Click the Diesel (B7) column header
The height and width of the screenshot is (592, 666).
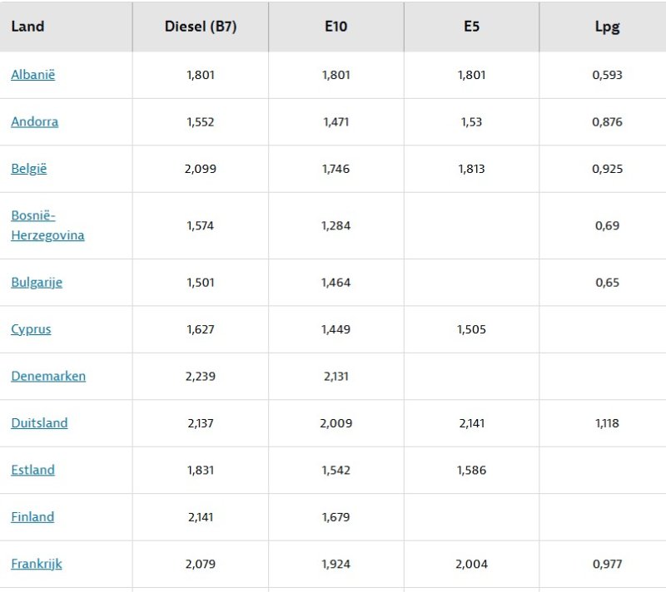tap(201, 26)
